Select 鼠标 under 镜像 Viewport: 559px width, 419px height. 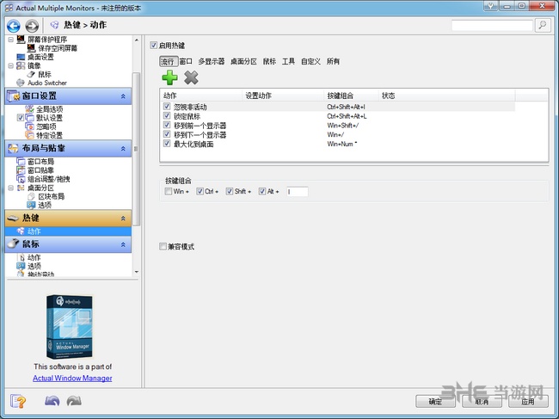tap(44, 74)
